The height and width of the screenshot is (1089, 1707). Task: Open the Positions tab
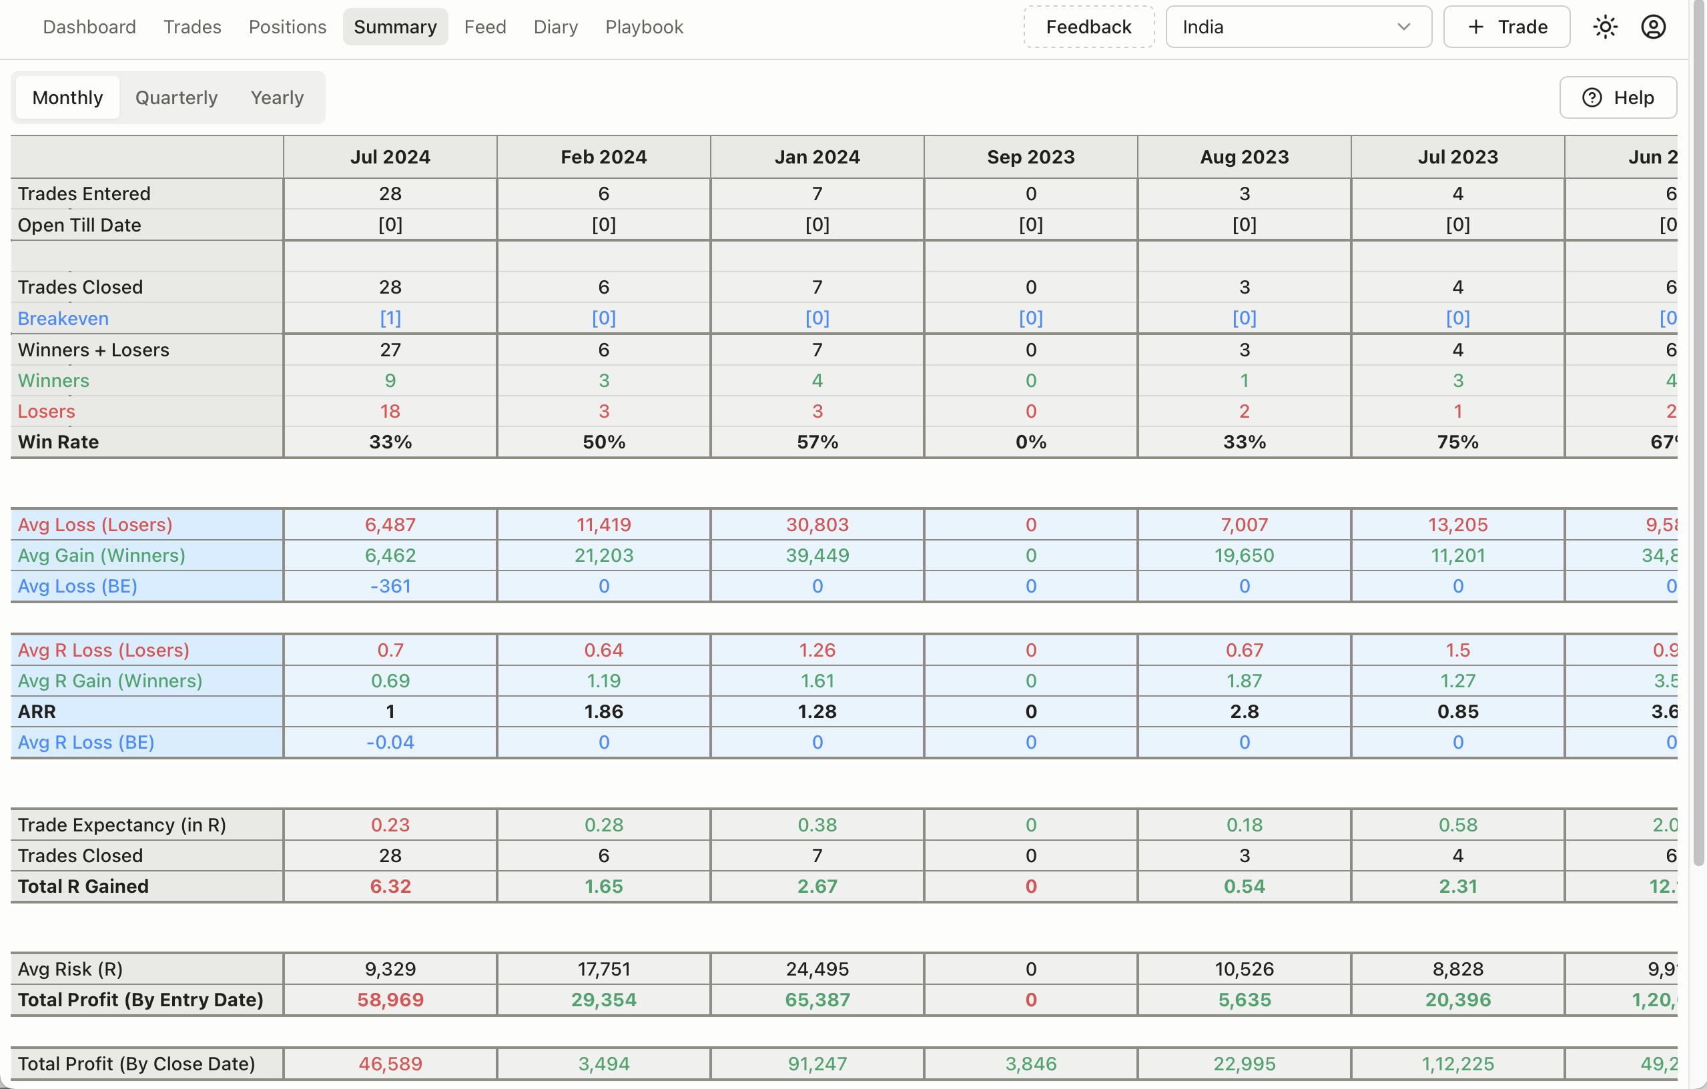click(x=287, y=27)
